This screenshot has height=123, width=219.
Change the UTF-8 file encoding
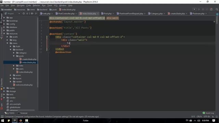point(207,117)
